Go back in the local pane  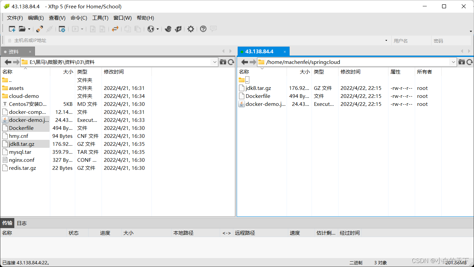(x=8, y=62)
